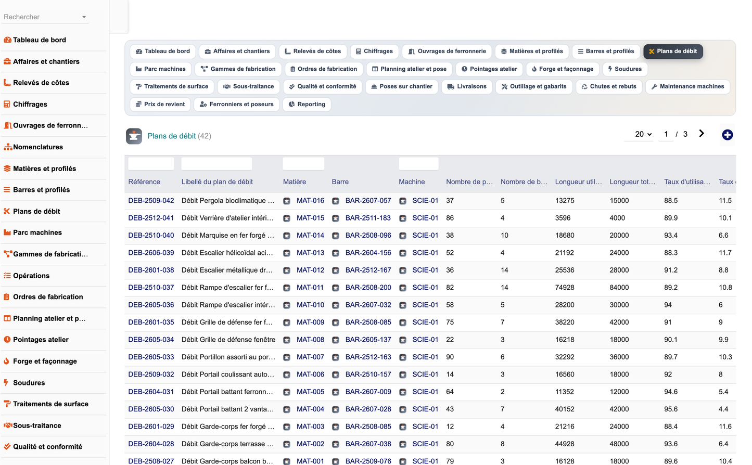
Task: Open Barres et profilés in sidebar
Action: [42, 190]
